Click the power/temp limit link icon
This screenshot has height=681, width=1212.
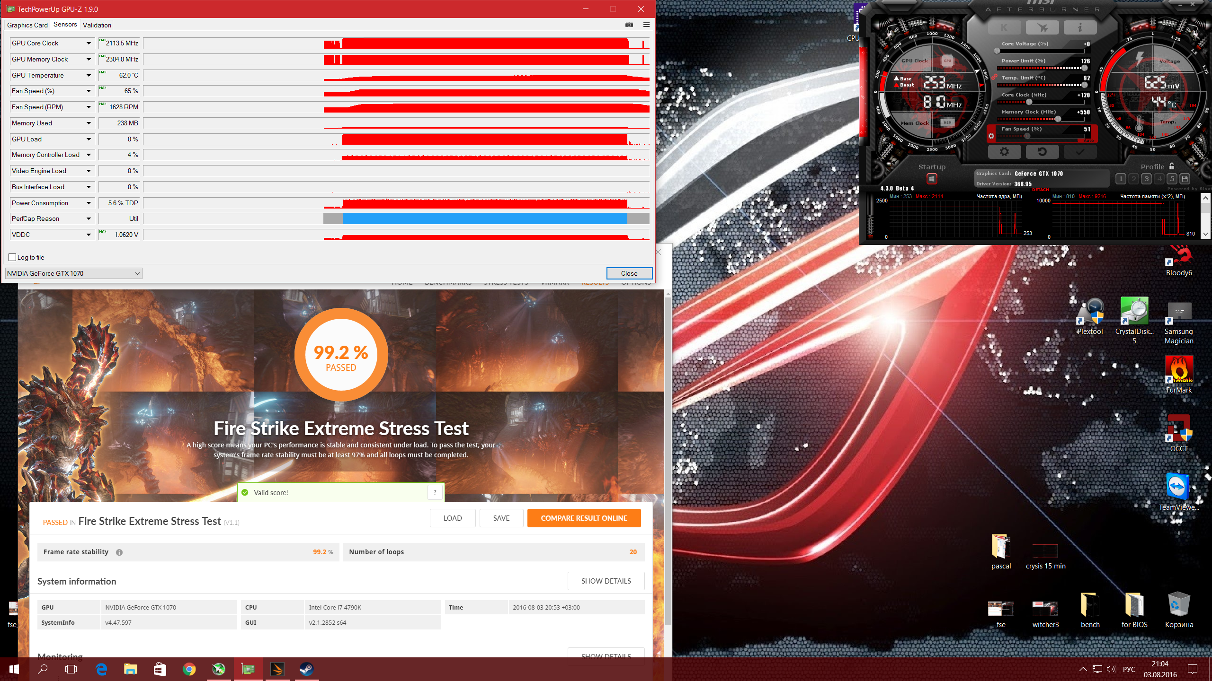click(994, 77)
